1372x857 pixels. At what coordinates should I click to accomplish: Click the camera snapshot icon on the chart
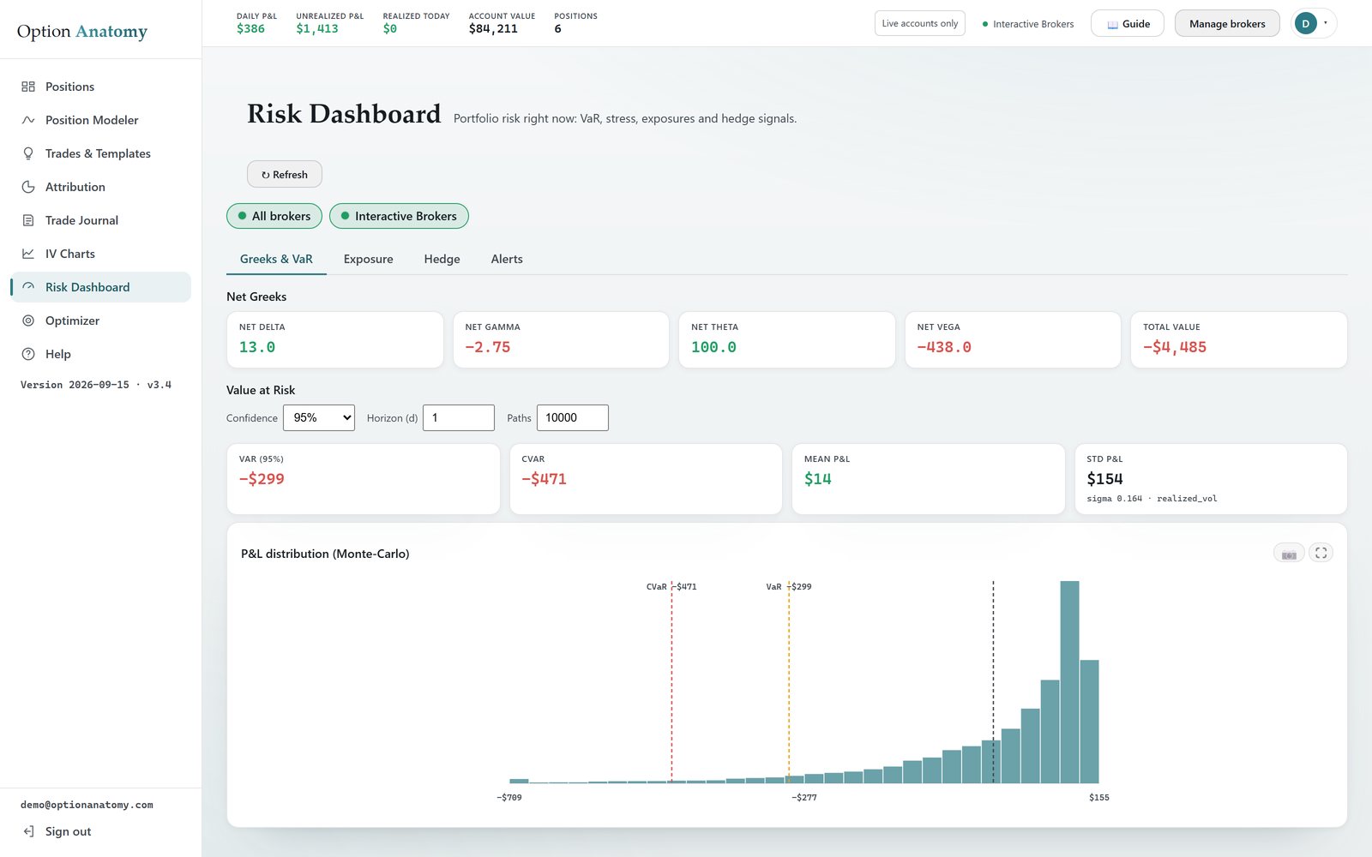(1289, 553)
